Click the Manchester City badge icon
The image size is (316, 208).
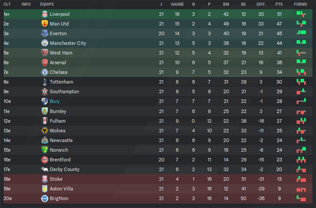[x=45, y=43]
